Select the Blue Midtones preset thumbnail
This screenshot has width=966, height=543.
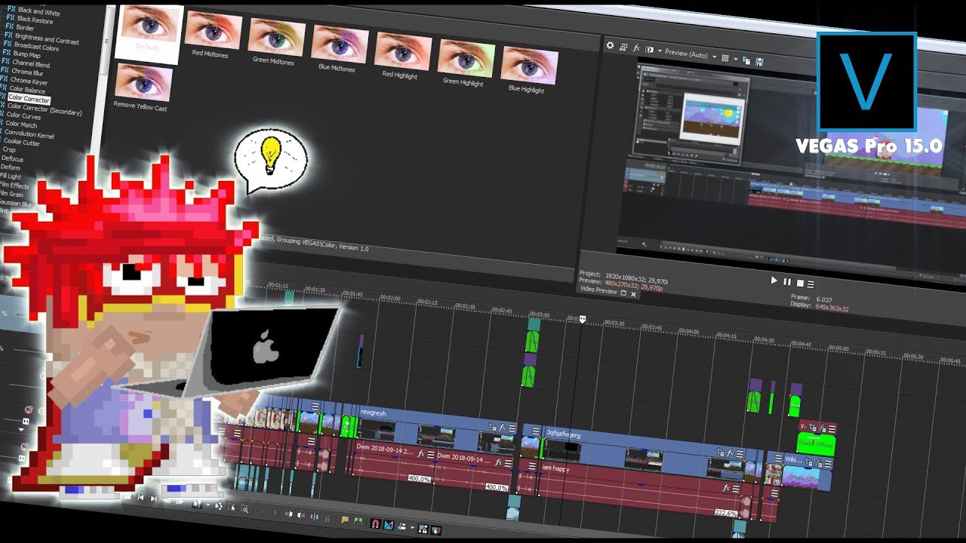(340, 47)
